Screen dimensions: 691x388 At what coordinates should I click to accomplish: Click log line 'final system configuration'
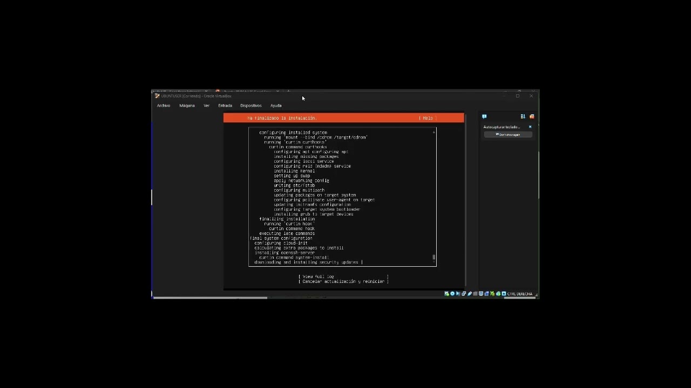click(x=281, y=238)
